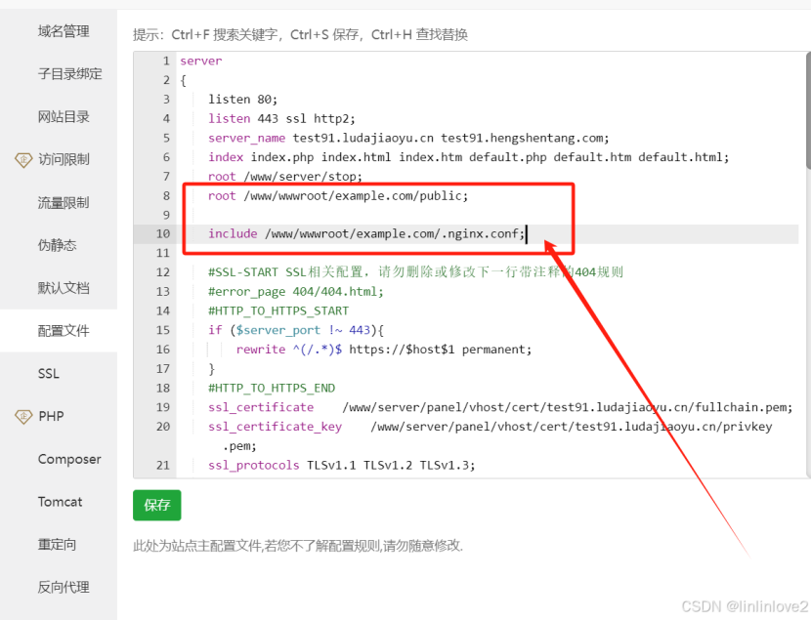The width and height of the screenshot is (811, 620).
Task: Click the editor vertical scrollbar thumb
Action: 808,109
